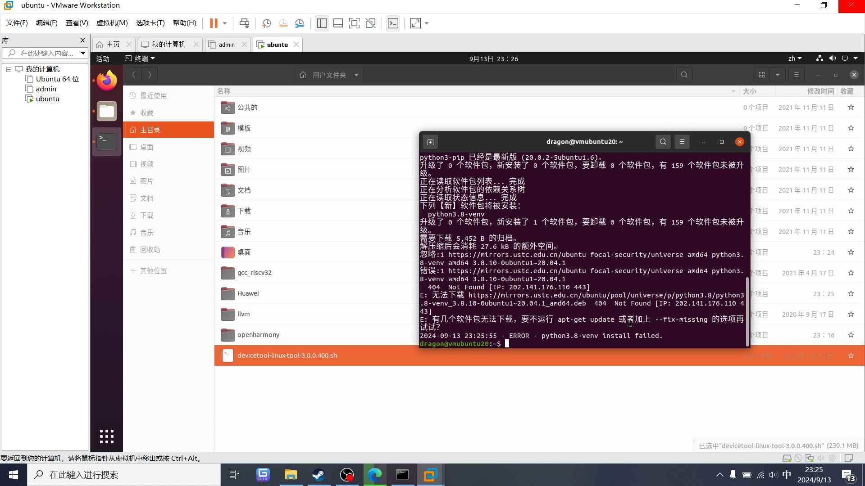This screenshot has height=486, width=865.
Task: Go to 下载 in sidebar
Action: coord(147,216)
